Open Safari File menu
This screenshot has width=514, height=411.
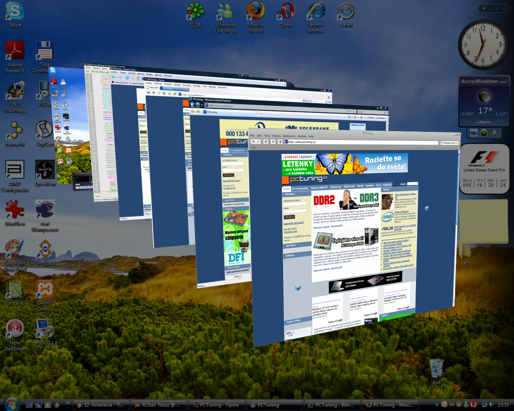(x=252, y=136)
